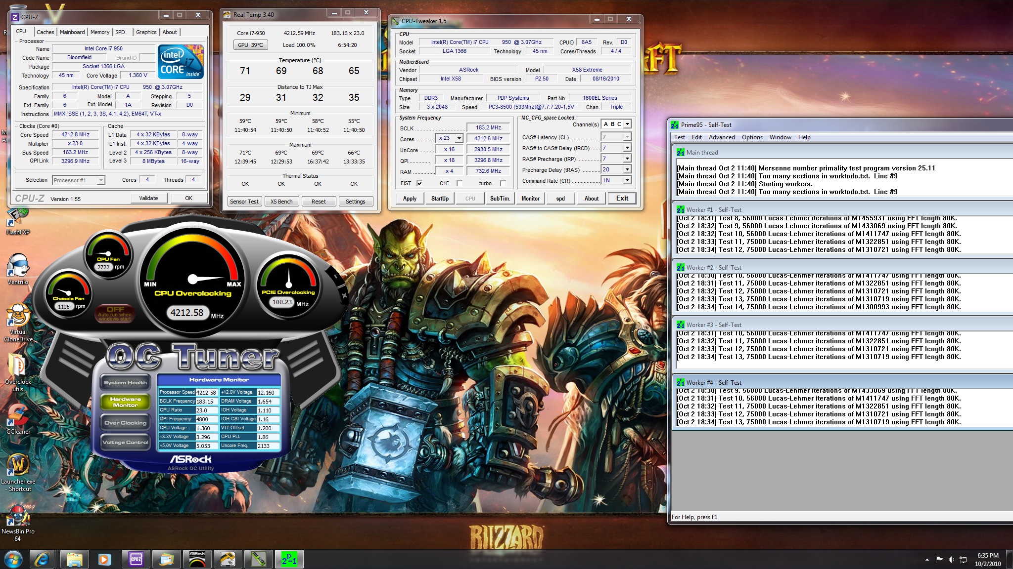Switch to Prime95 green taskbar icon
This screenshot has width=1013, height=569.
[x=289, y=560]
